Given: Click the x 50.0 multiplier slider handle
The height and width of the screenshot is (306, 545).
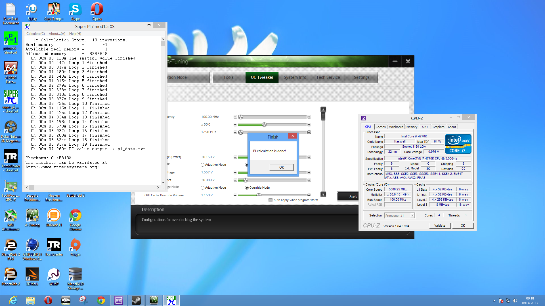Looking at the screenshot, I should tap(264, 125).
